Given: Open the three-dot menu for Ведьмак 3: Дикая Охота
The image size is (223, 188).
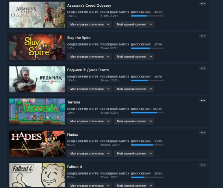Looking at the screenshot, I should pos(203,68).
